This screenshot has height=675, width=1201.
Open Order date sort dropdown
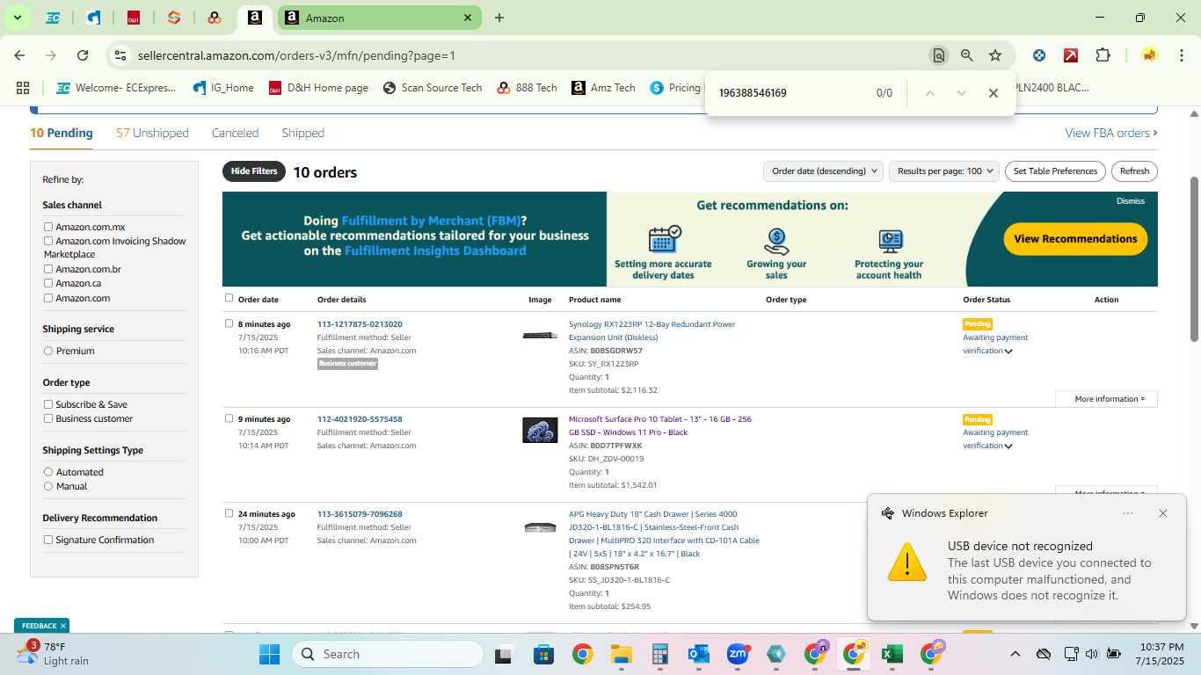(823, 171)
